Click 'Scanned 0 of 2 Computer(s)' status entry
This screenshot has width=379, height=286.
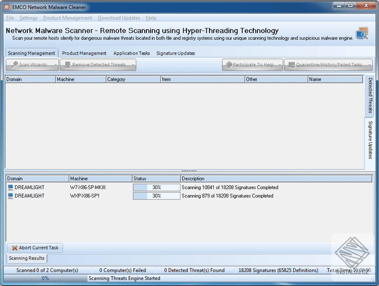pos(47,270)
